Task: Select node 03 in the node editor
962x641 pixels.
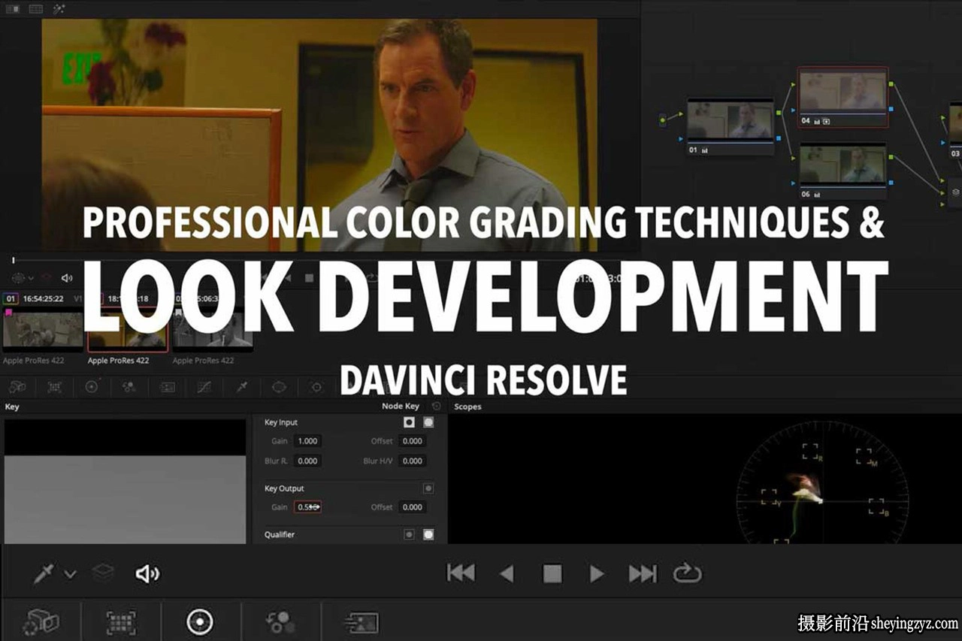Action: [x=955, y=130]
